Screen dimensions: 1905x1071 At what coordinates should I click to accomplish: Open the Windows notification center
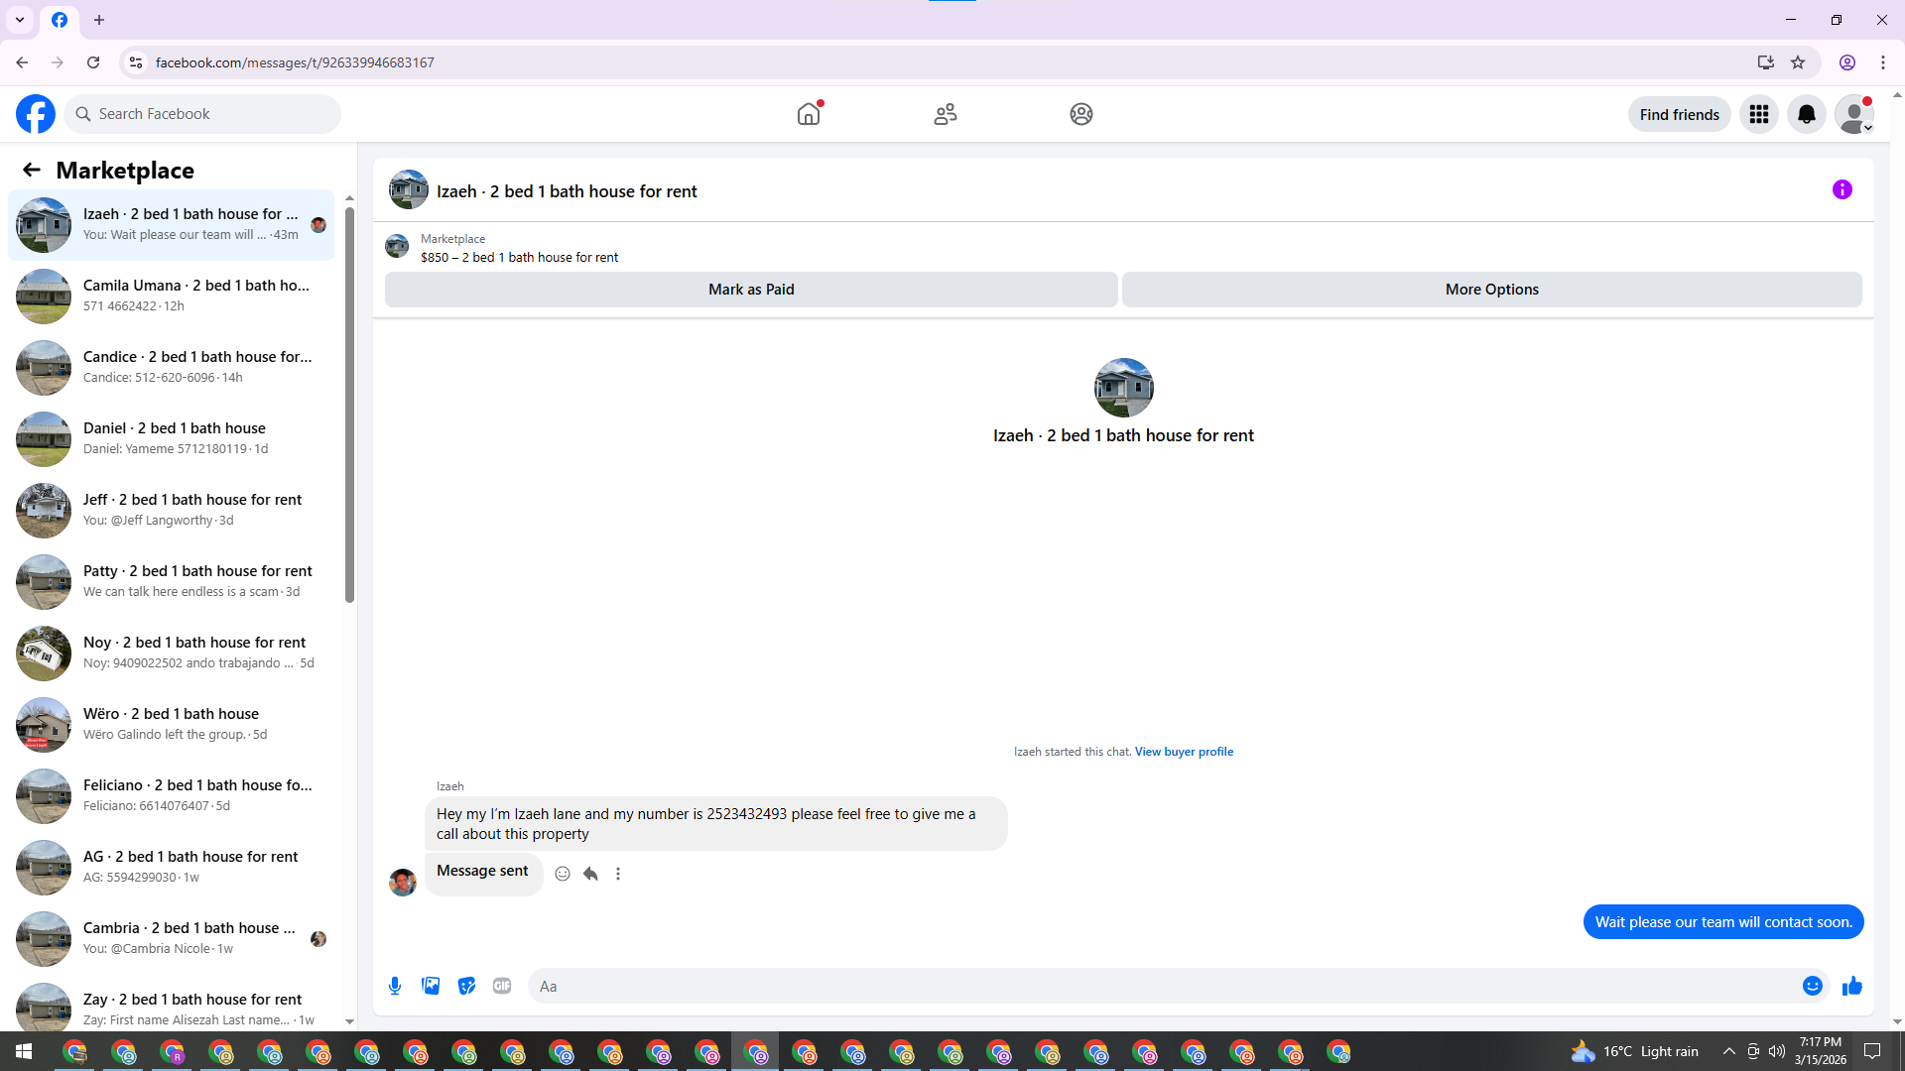pyautogui.click(x=1872, y=1051)
